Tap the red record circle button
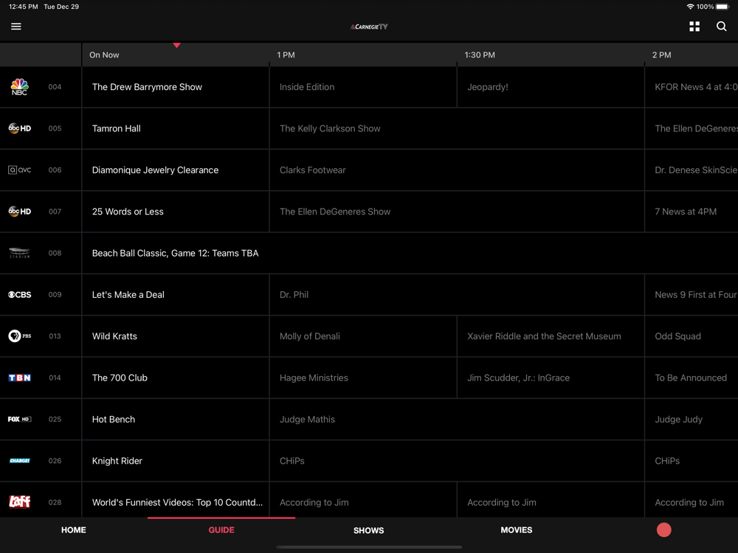The height and width of the screenshot is (553, 738). (x=663, y=530)
